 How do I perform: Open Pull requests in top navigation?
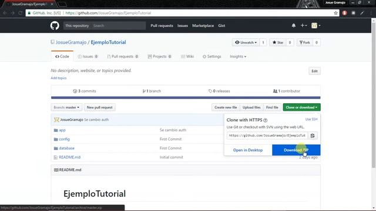[162, 26]
